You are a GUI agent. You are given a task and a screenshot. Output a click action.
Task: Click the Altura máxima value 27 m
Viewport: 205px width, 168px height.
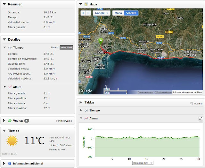click(x=47, y=108)
